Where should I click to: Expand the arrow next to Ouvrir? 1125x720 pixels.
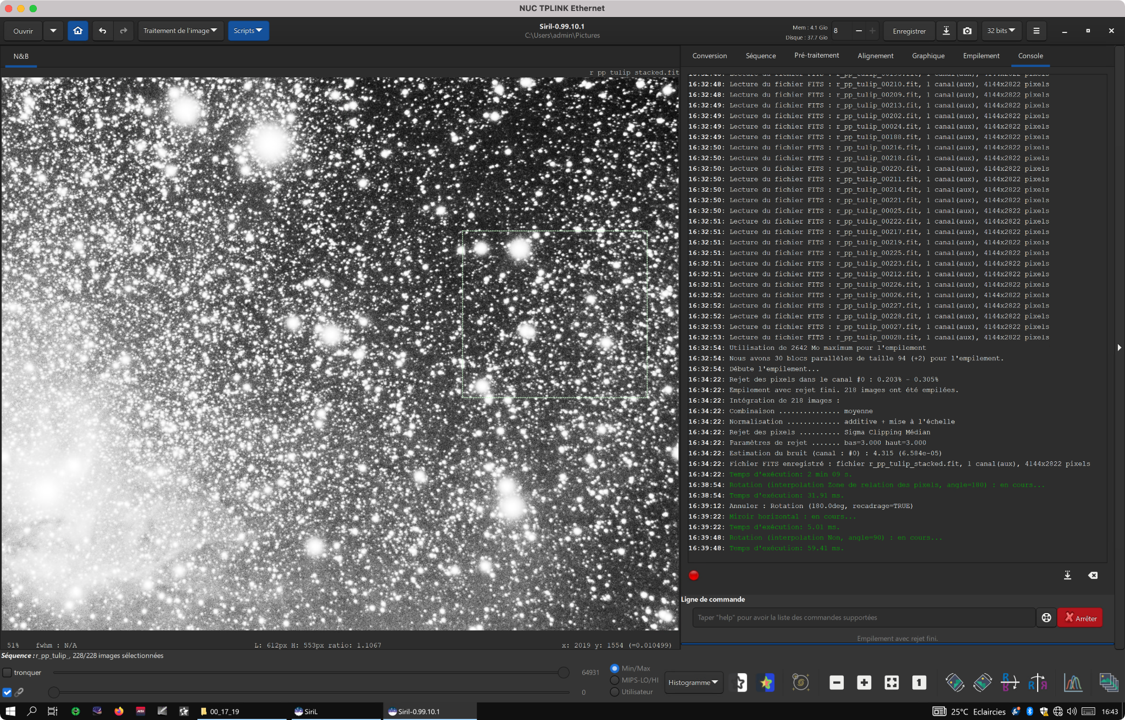[x=53, y=31]
